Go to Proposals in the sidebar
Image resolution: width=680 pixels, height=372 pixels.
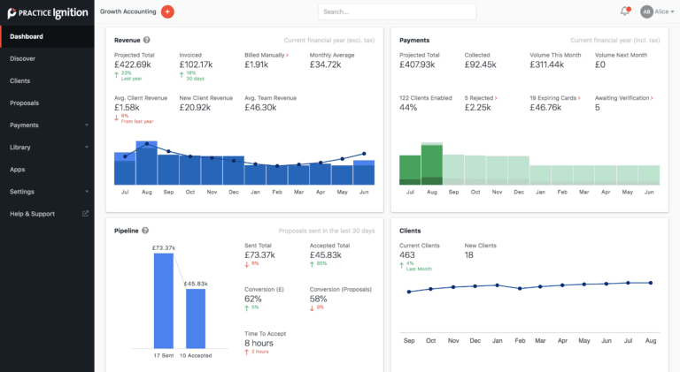pos(24,103)
